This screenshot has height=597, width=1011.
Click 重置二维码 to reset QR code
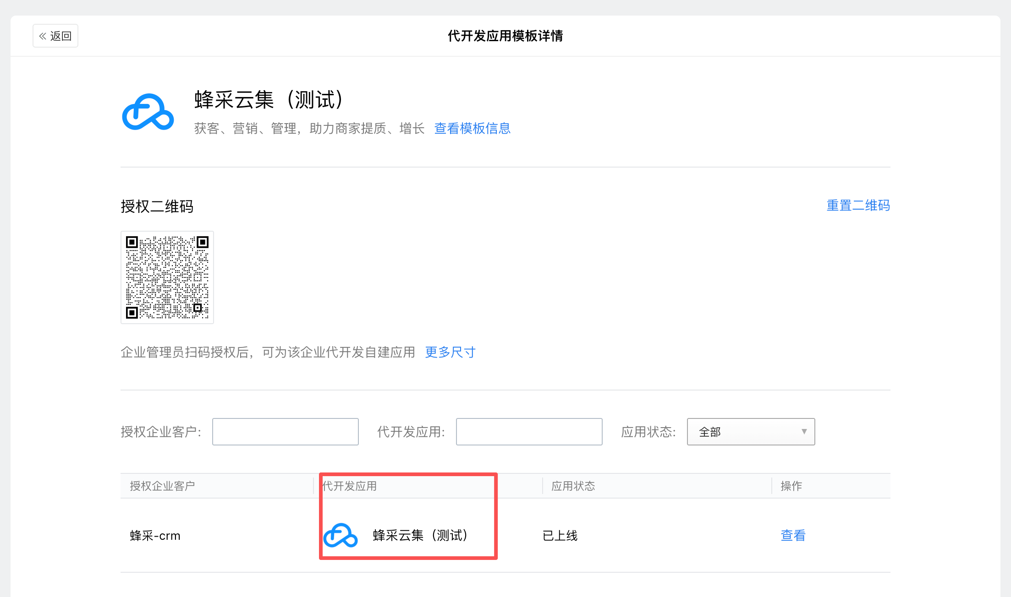pyautogui.click(x=858, y=206)
